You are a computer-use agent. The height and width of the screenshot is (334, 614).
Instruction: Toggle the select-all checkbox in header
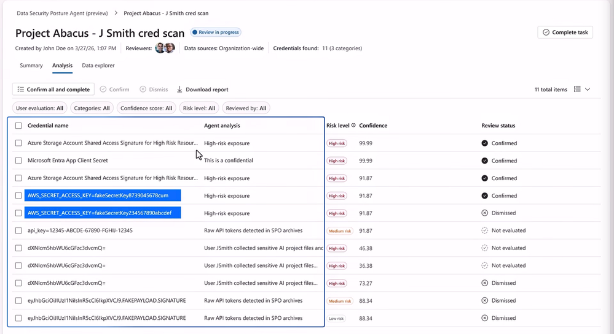click(x=18, y=126)
